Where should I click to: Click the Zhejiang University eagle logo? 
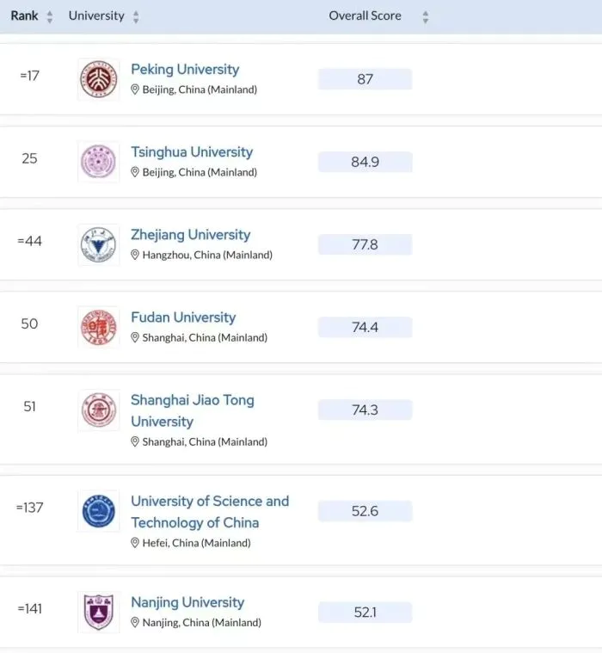(99, 244)
